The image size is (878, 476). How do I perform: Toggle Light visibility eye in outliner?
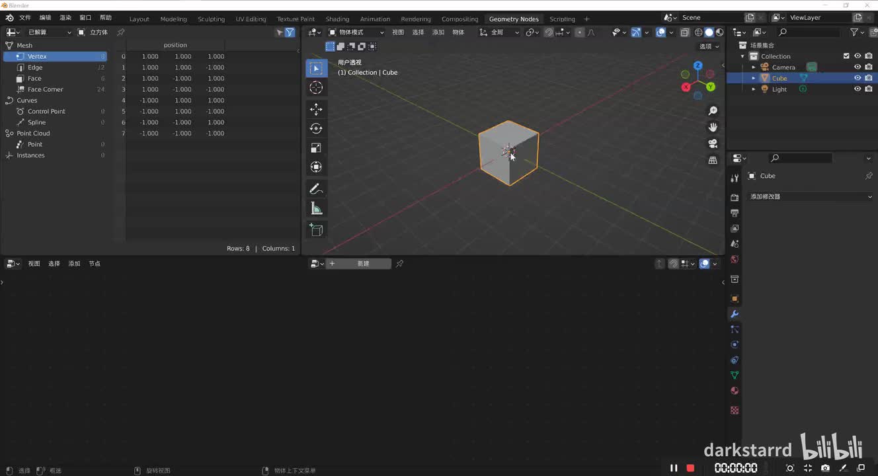click(x=858, y=89)
